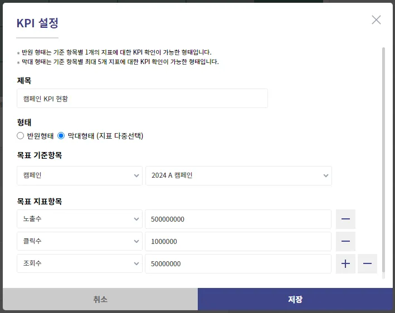This screenshot has width=395, height=313.
Task: Remove the 노출수 row with minus icon
Action: pos(345,219)
